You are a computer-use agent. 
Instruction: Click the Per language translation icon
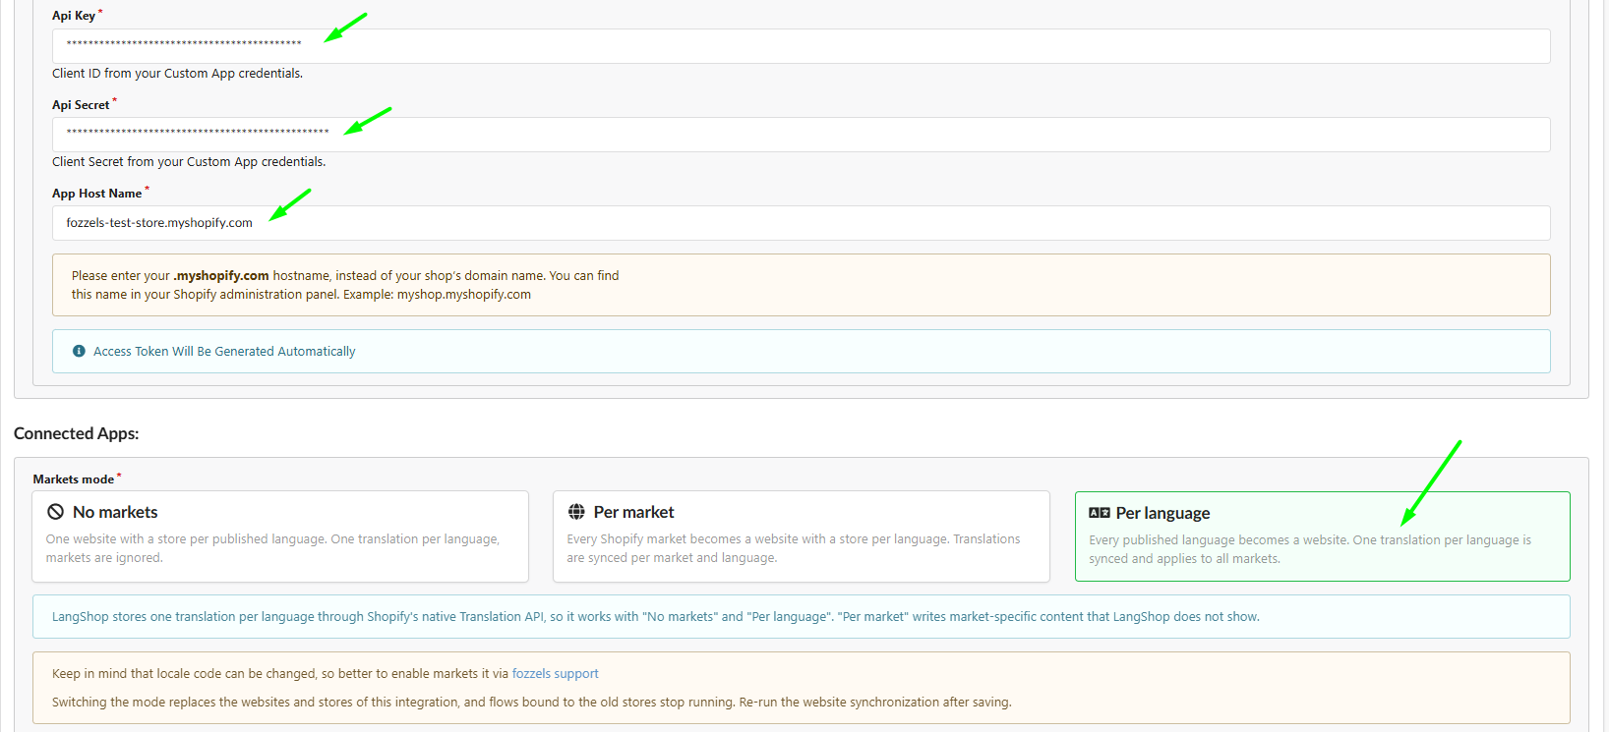pyautogui.click(x=1100, y=513)
